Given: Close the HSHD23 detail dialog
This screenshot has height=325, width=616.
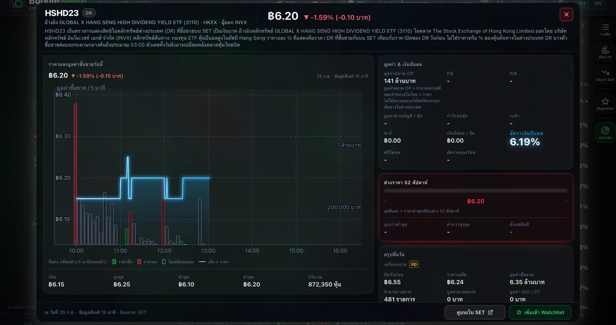Looking at the screenshot, I should pos(566,14).
